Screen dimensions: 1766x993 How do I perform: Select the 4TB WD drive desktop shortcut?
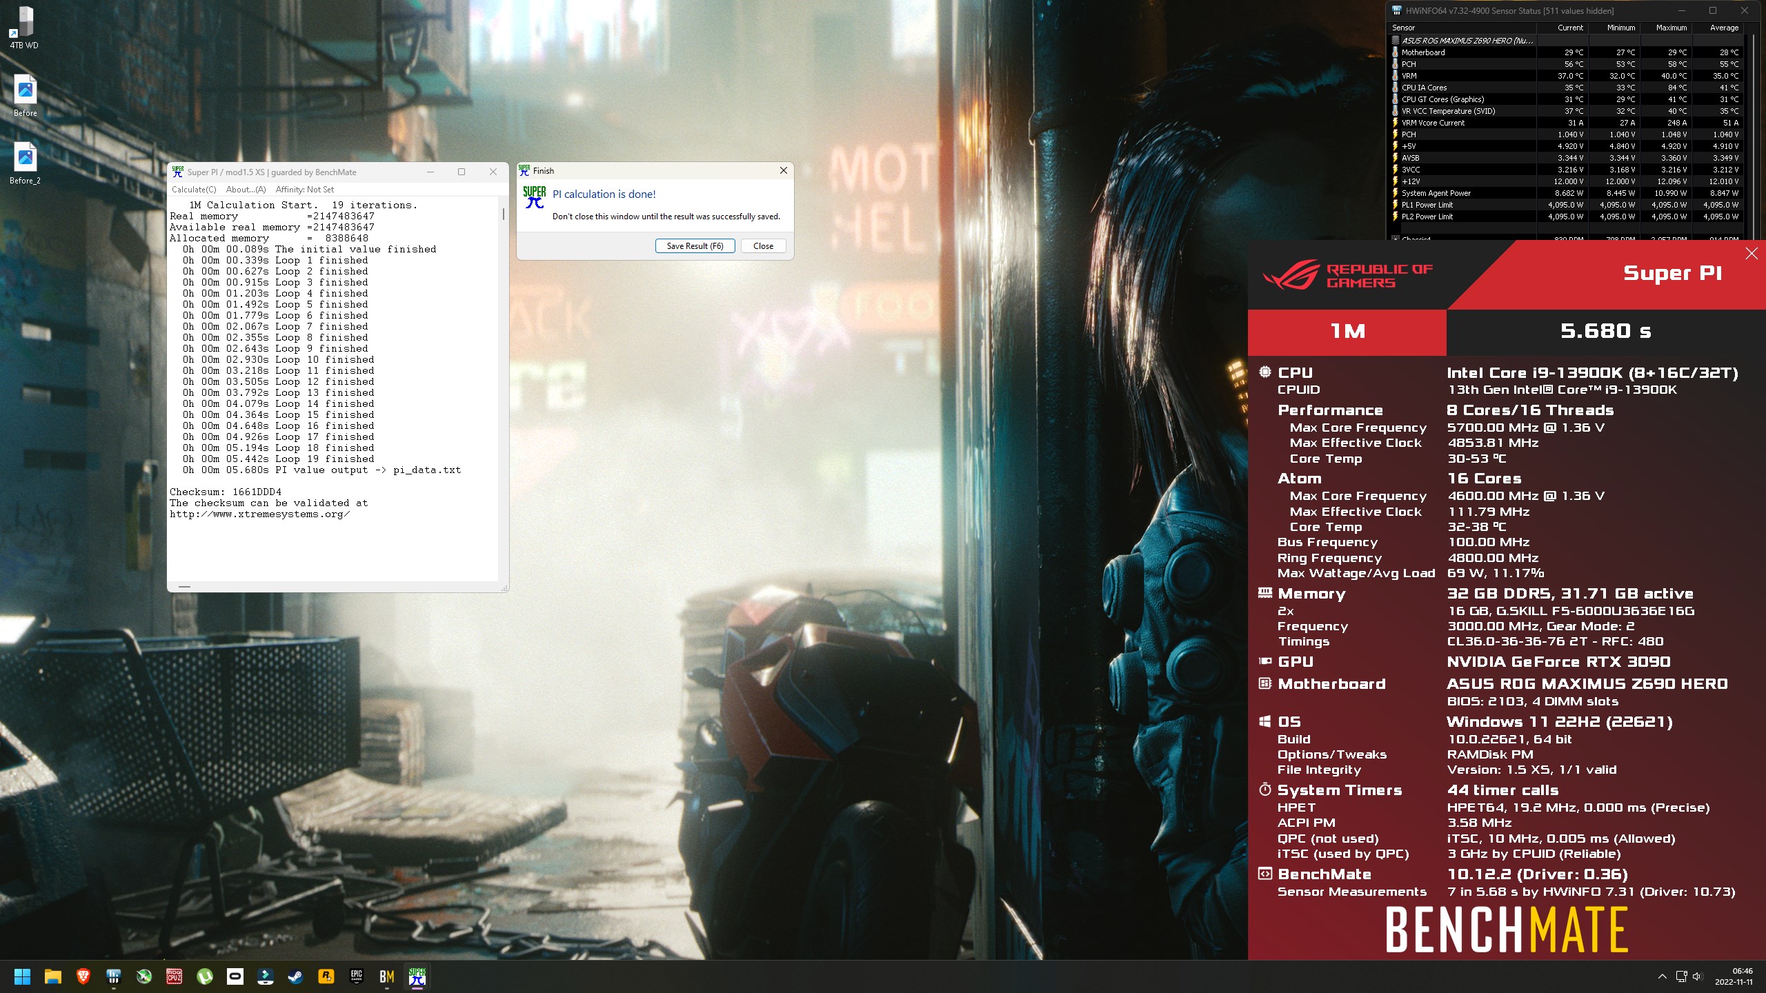pos(25,28)
